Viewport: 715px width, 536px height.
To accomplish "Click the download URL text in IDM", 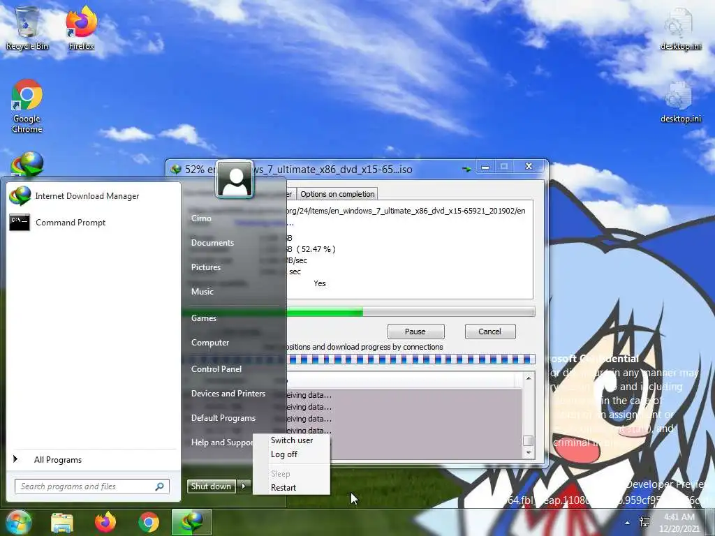I will [406, 211].
